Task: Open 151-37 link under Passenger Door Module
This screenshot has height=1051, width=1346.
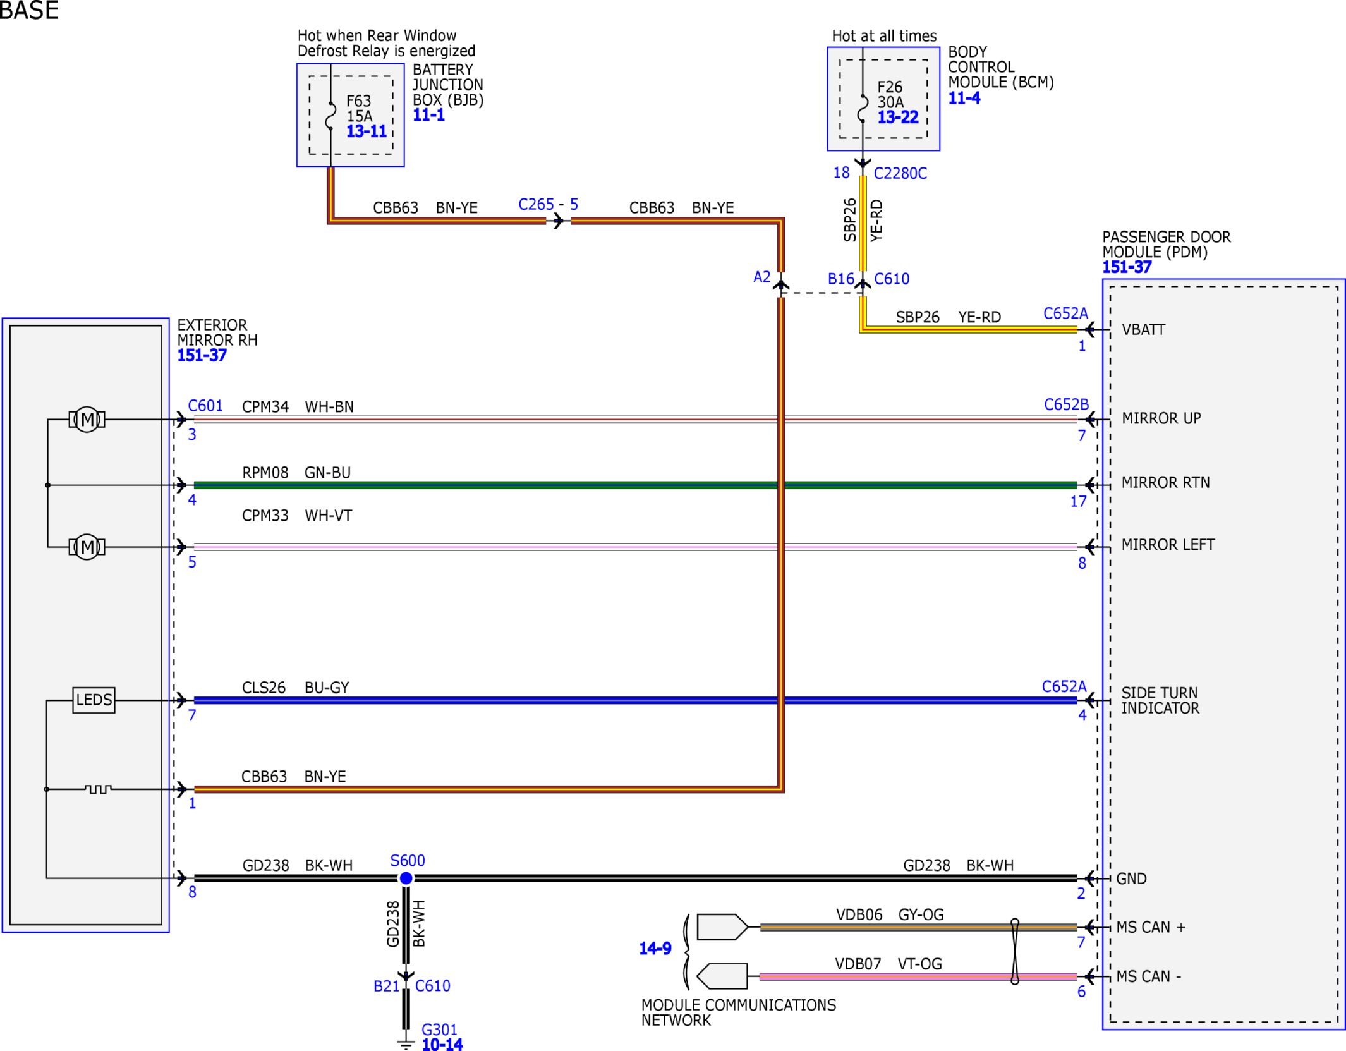Action: pos(1127,267)
